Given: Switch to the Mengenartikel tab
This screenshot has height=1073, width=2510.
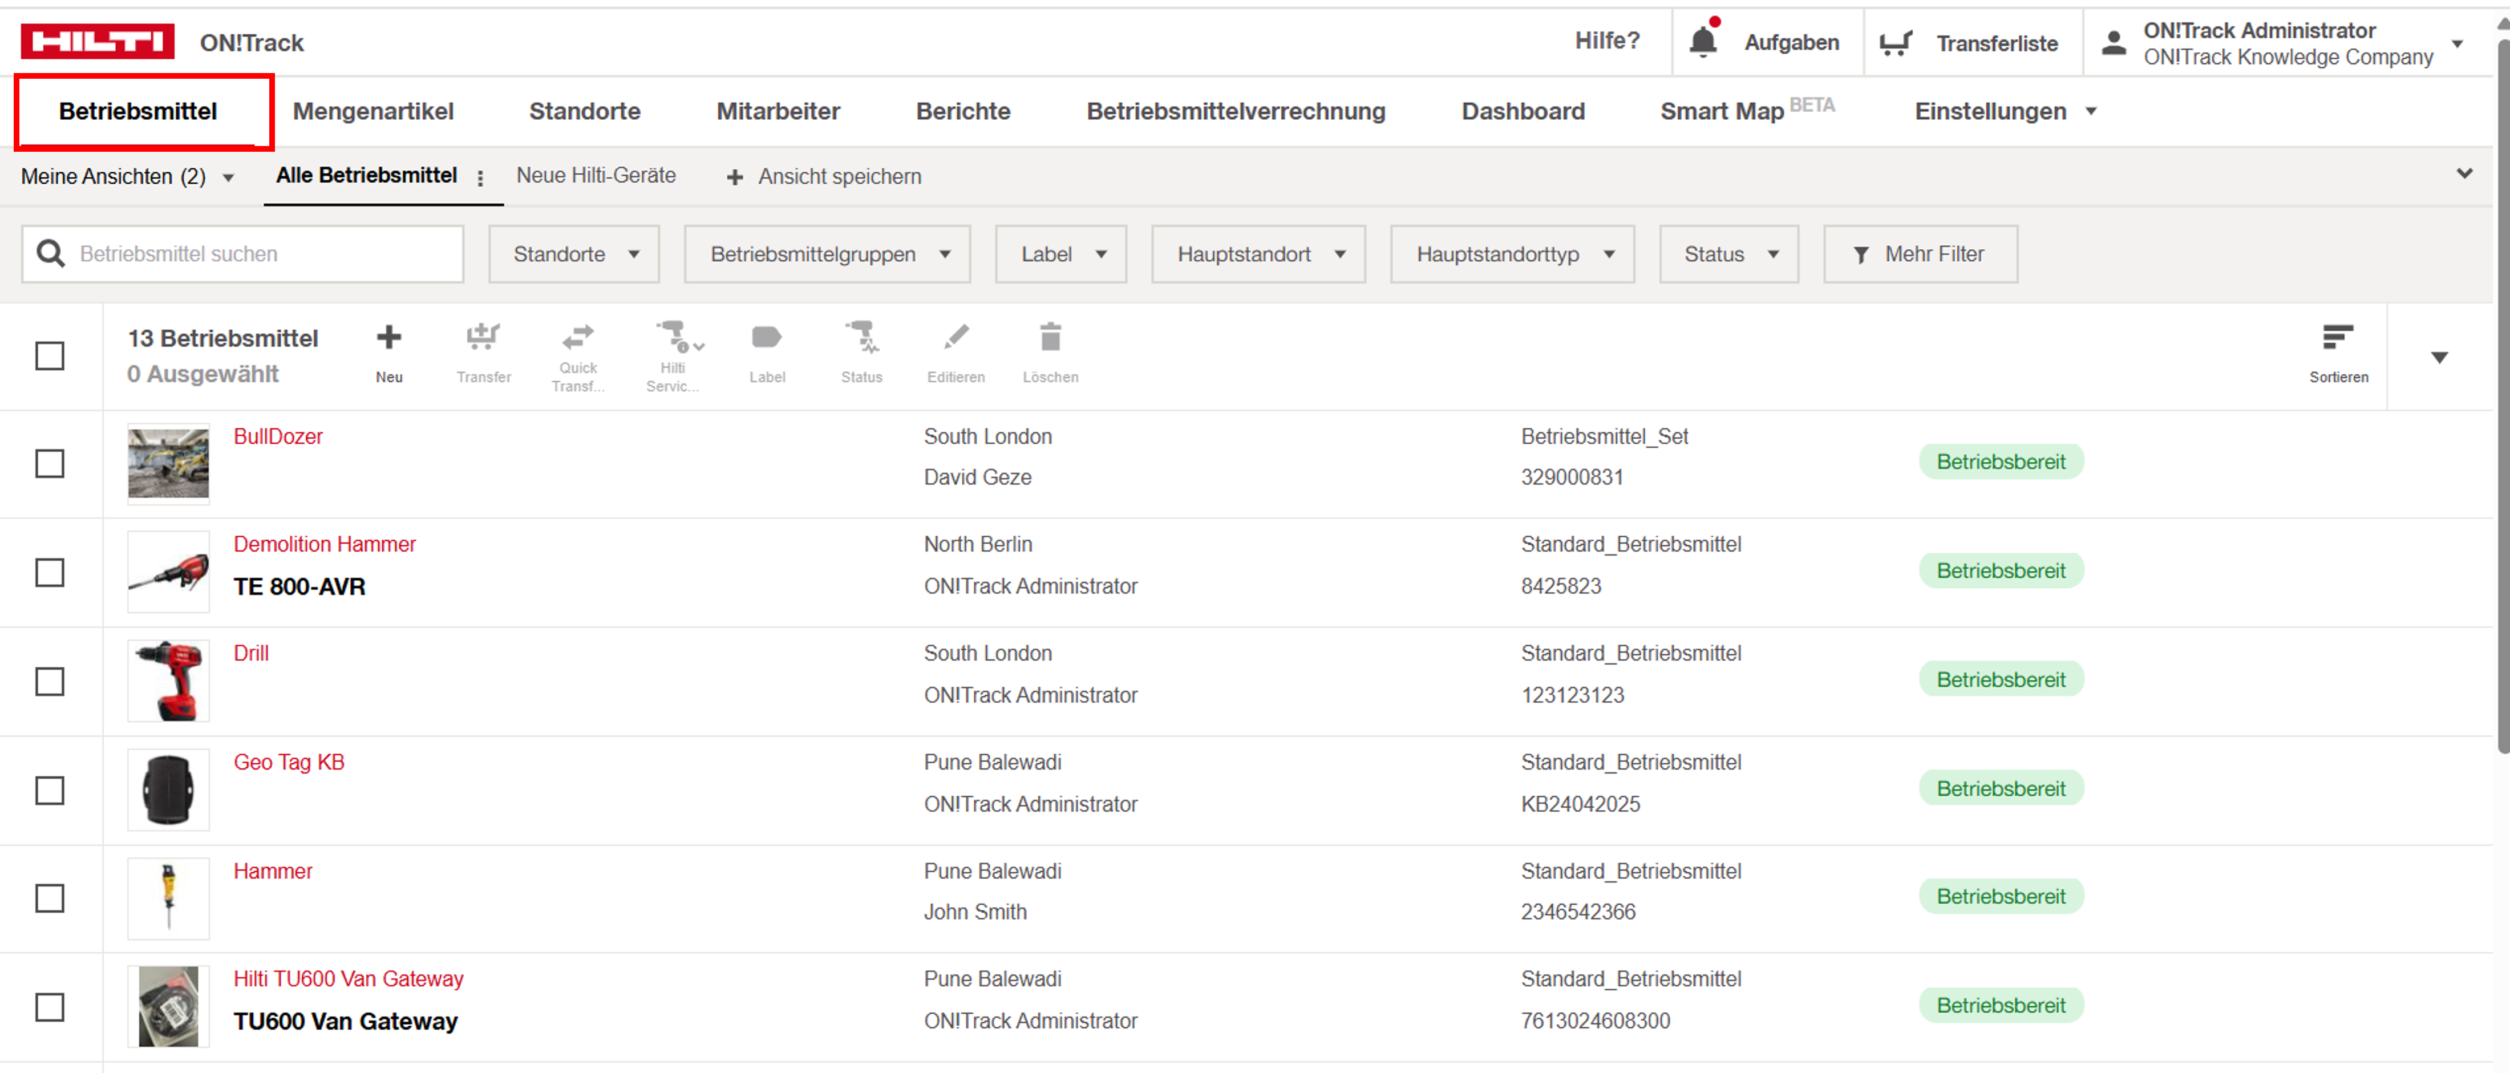Looking at the screenshot, I should click(373, 111).
